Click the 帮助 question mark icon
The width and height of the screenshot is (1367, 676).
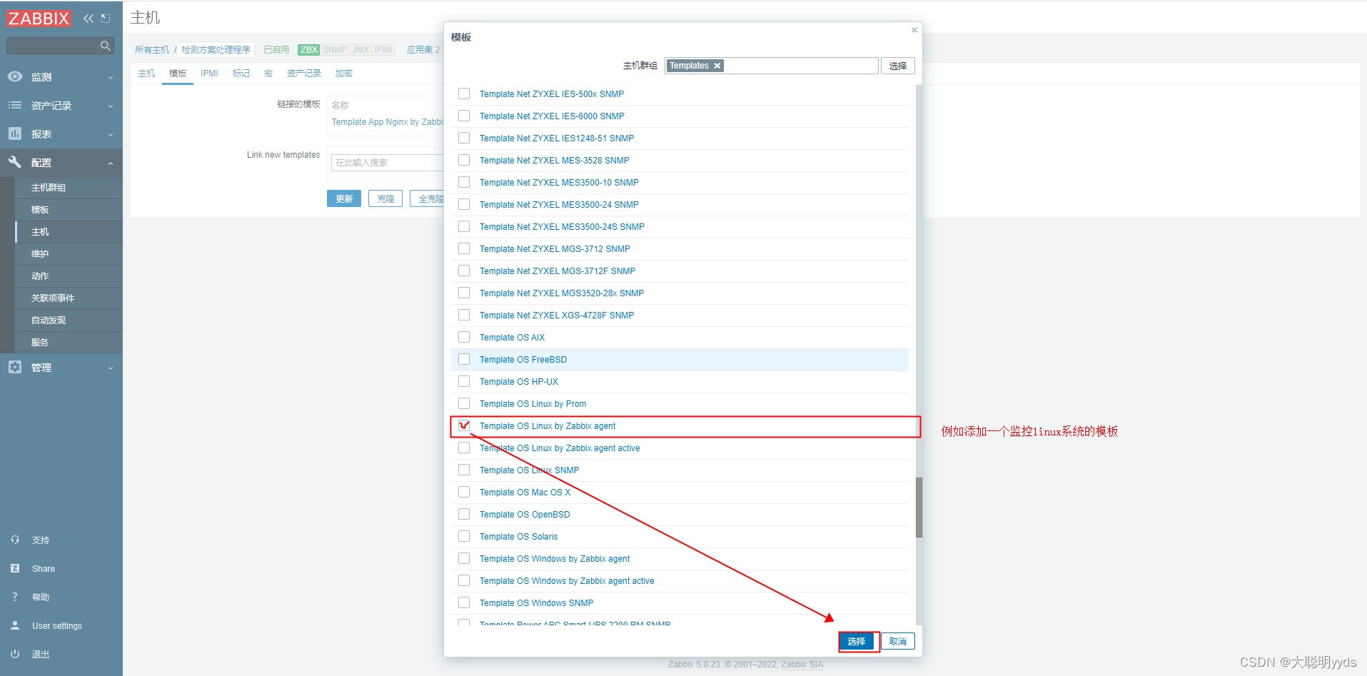point(15,597)
